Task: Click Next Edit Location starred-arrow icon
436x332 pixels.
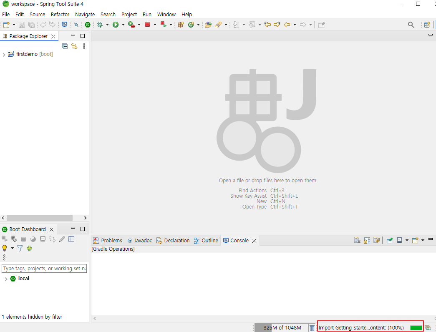Action: (x=277, y=25)
